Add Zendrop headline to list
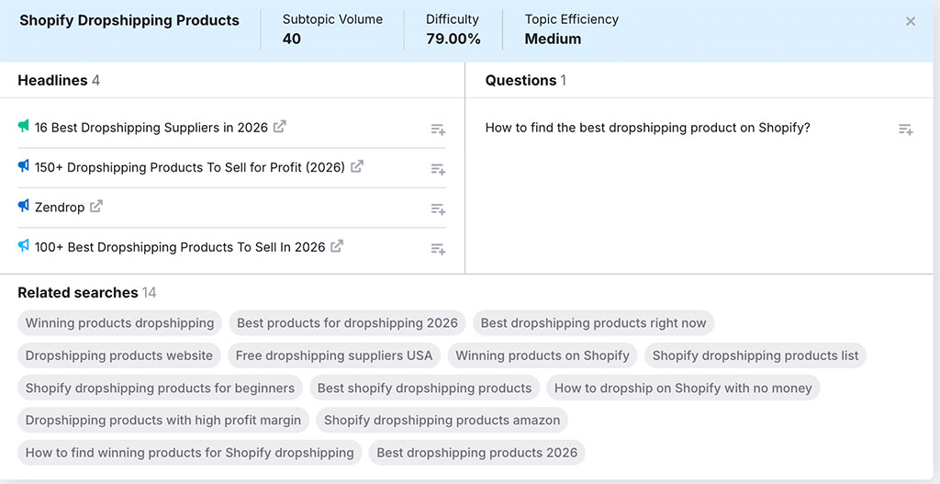The image size is (940, 484). 438,208
